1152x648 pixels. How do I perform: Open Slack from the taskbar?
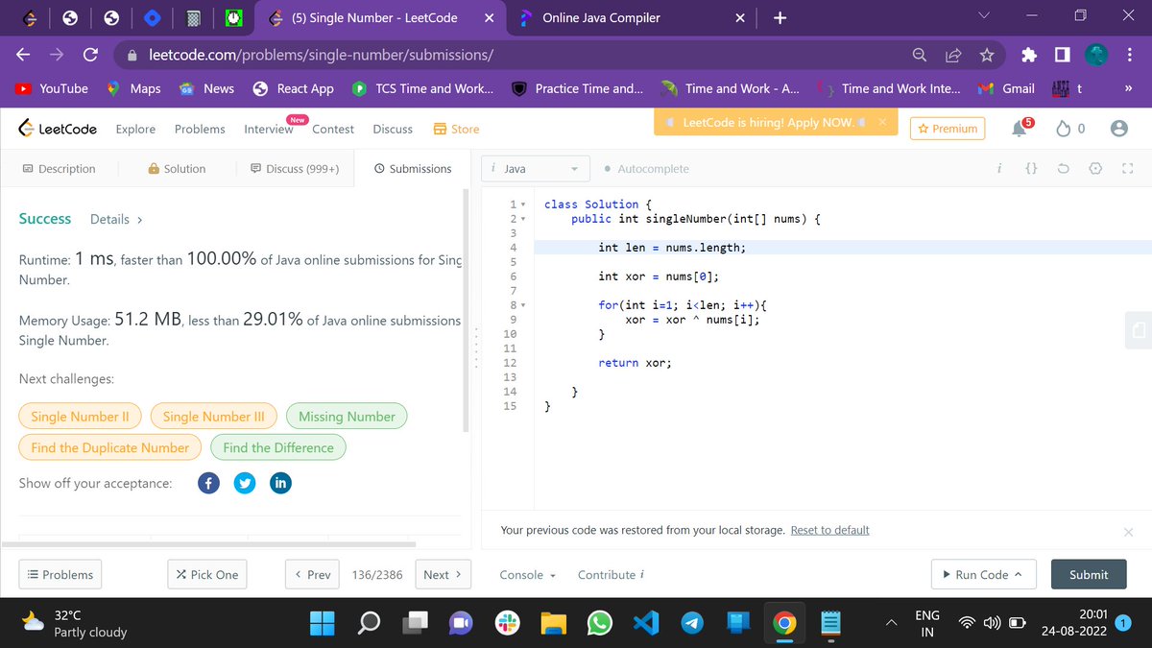508,624
